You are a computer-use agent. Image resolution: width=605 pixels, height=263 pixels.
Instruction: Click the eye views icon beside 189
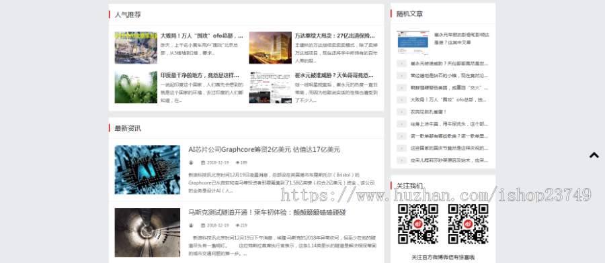click(x=238, y=162)
